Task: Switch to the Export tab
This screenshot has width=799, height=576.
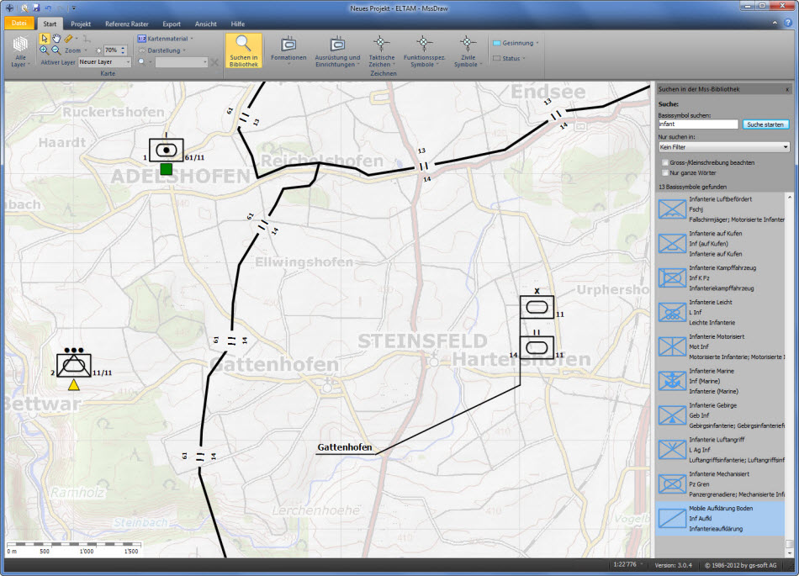Action: click(172, 24)
